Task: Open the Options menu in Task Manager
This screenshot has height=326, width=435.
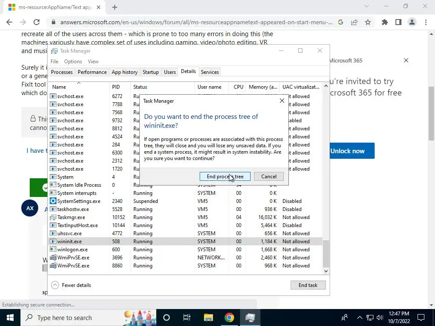Action: pos(73,62)
